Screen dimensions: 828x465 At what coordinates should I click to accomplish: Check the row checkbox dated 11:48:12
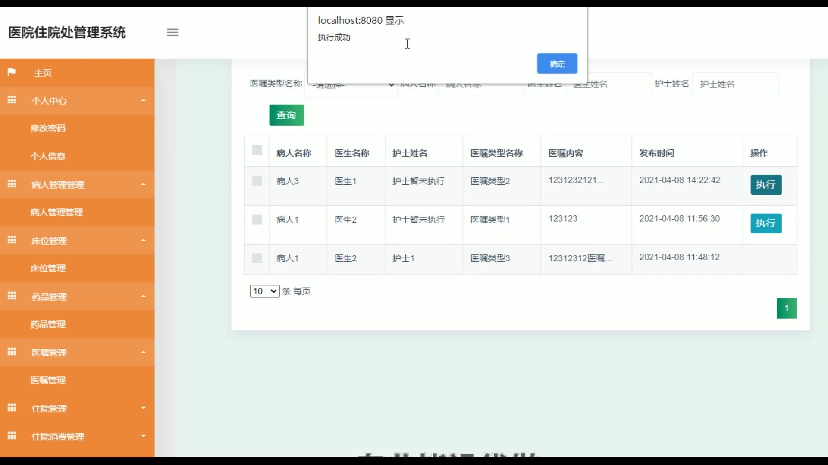257,258
